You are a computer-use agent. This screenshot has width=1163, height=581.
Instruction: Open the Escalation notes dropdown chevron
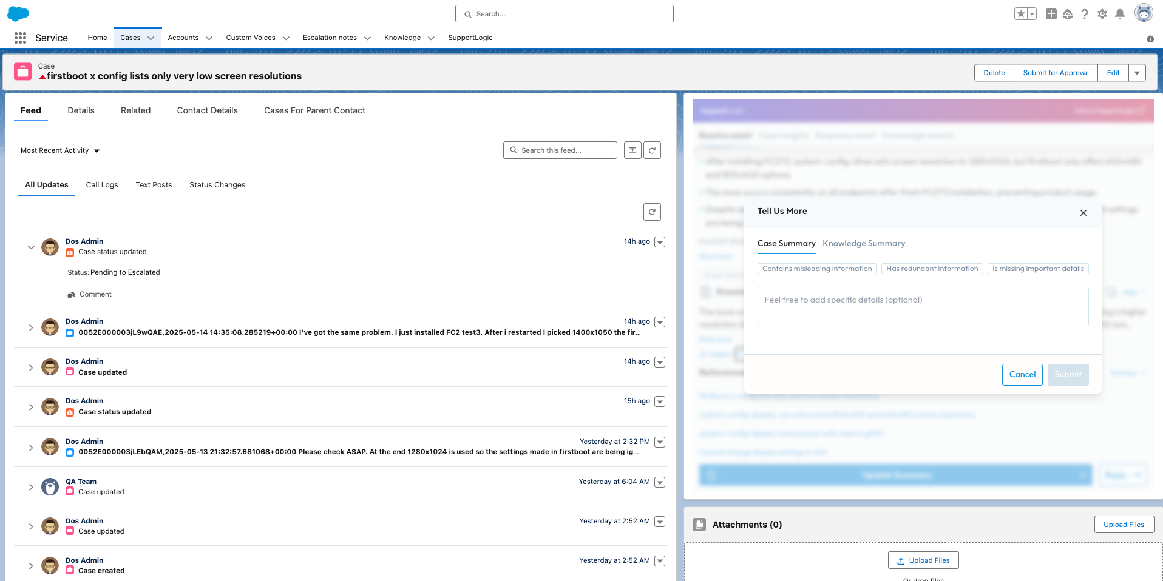click(367, 38)
